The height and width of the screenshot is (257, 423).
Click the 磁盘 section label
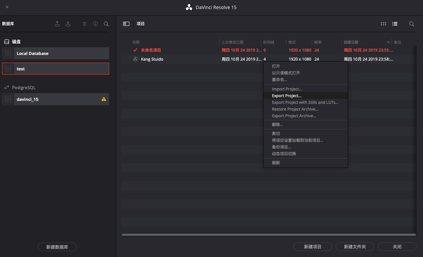[16, 42]
